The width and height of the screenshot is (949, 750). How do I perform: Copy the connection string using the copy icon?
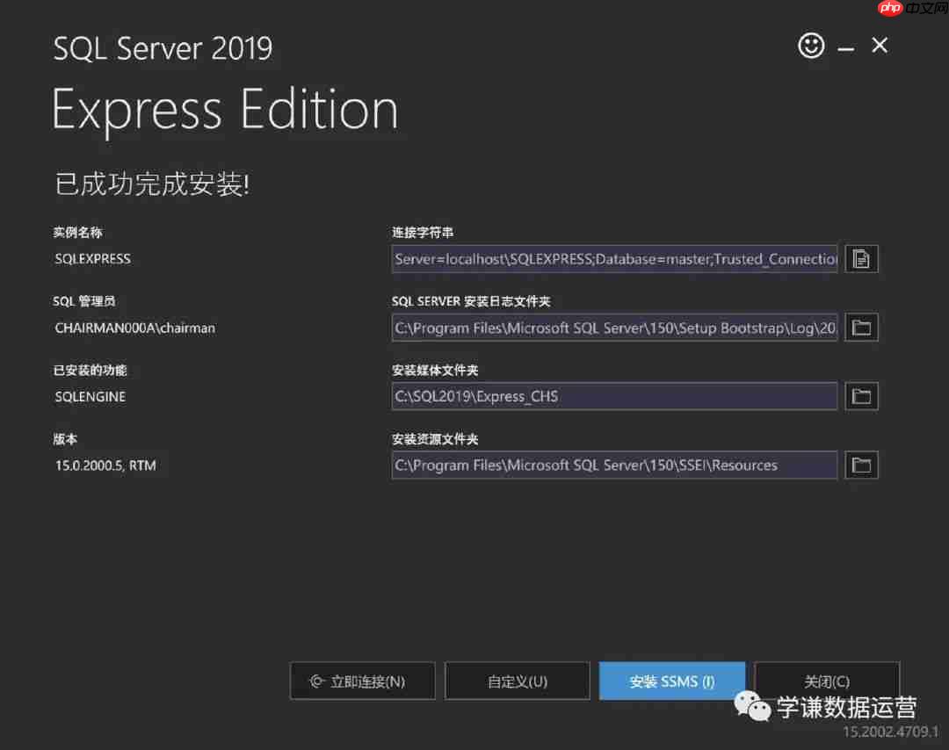tap(861, 258)
